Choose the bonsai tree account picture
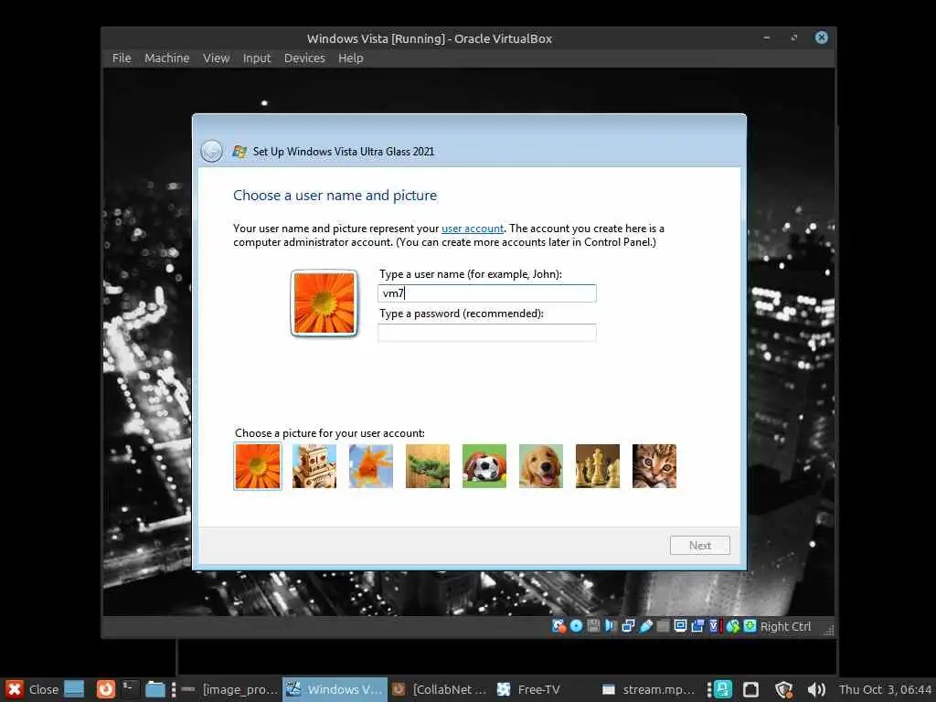 coord(428,466)
